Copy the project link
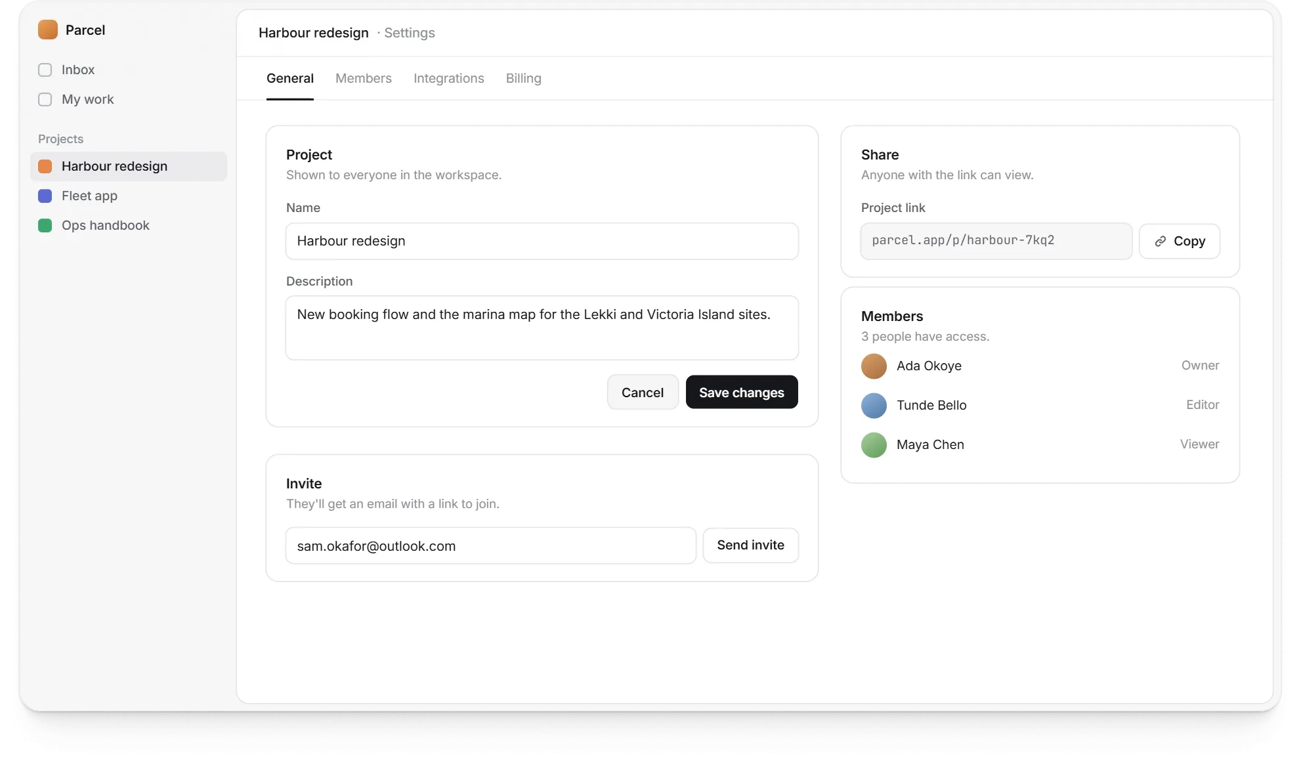The width and height of the screenshot is (1301, 772). (x=1180, y=241)
